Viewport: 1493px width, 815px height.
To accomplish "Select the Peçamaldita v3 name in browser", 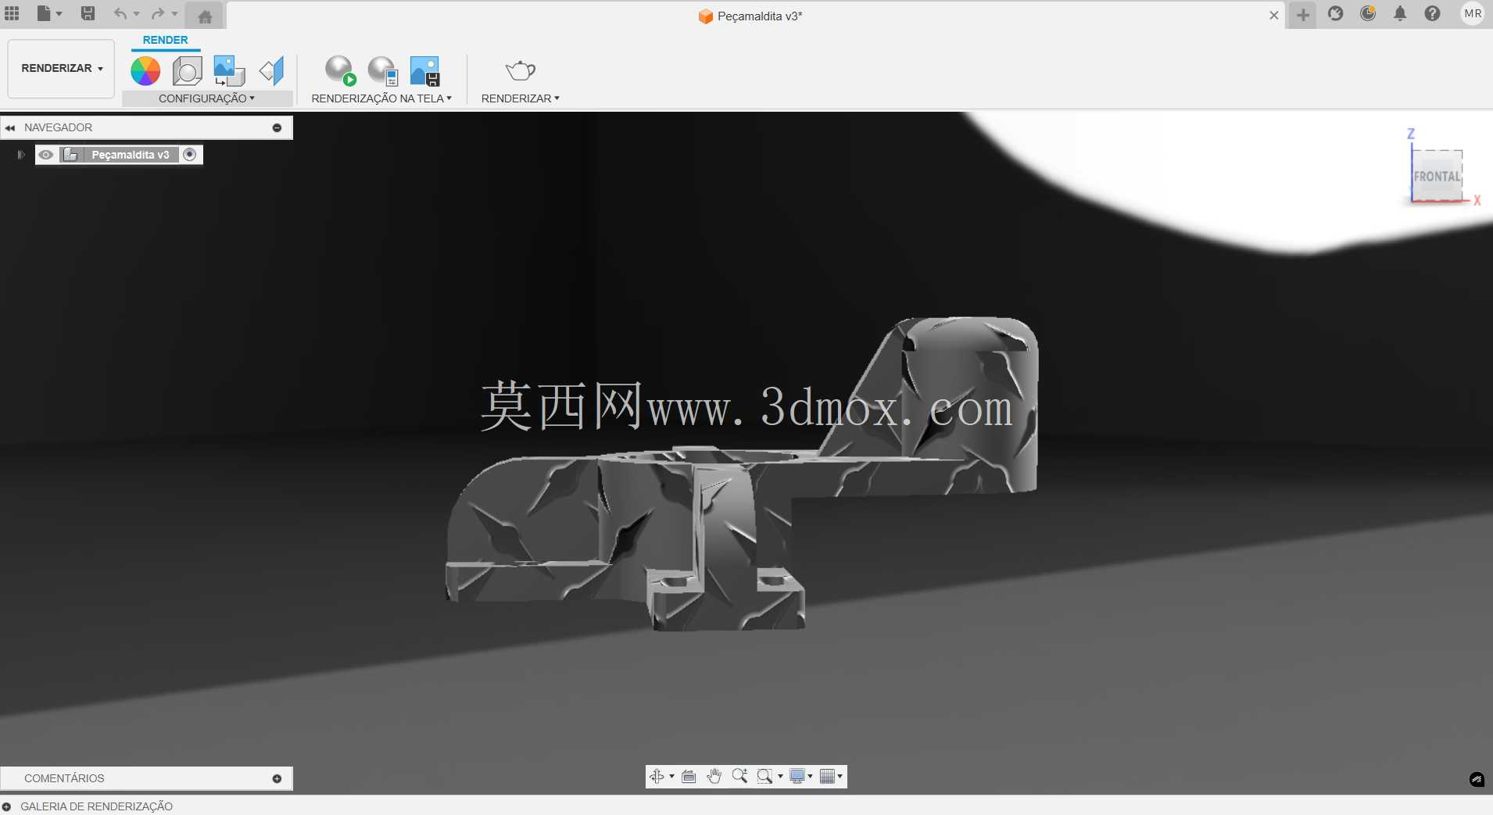I will (x=131, y=155).
